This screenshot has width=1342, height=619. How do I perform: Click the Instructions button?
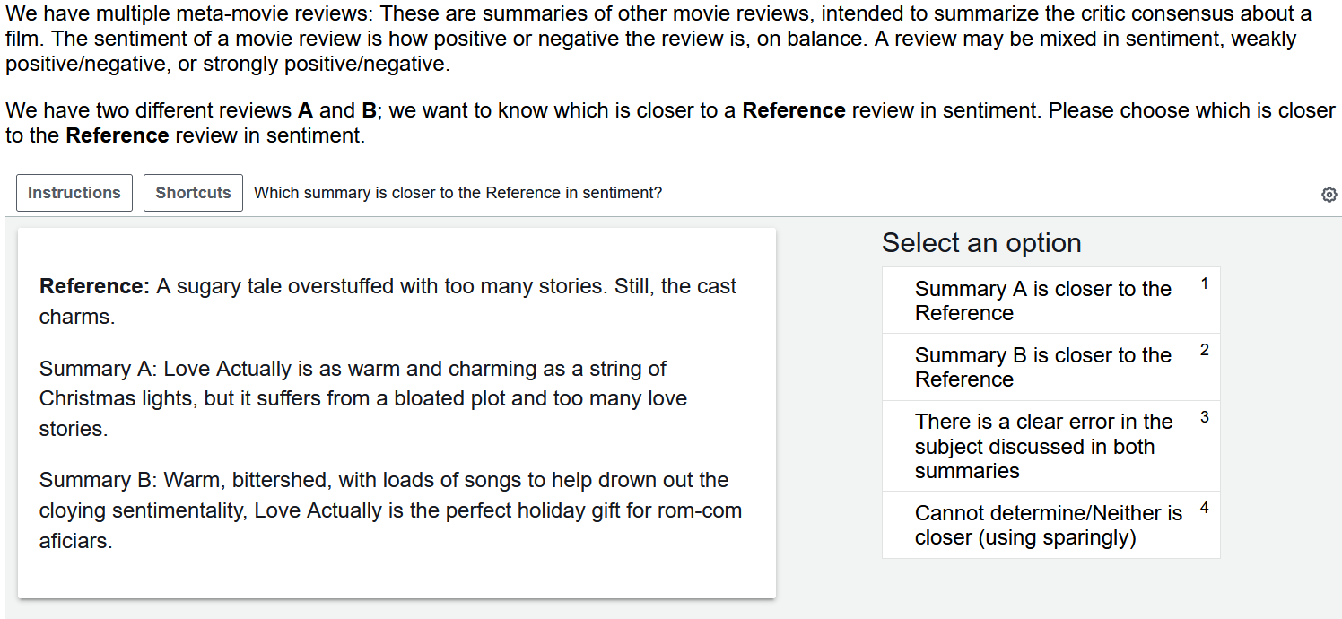[x=74, y=193]
